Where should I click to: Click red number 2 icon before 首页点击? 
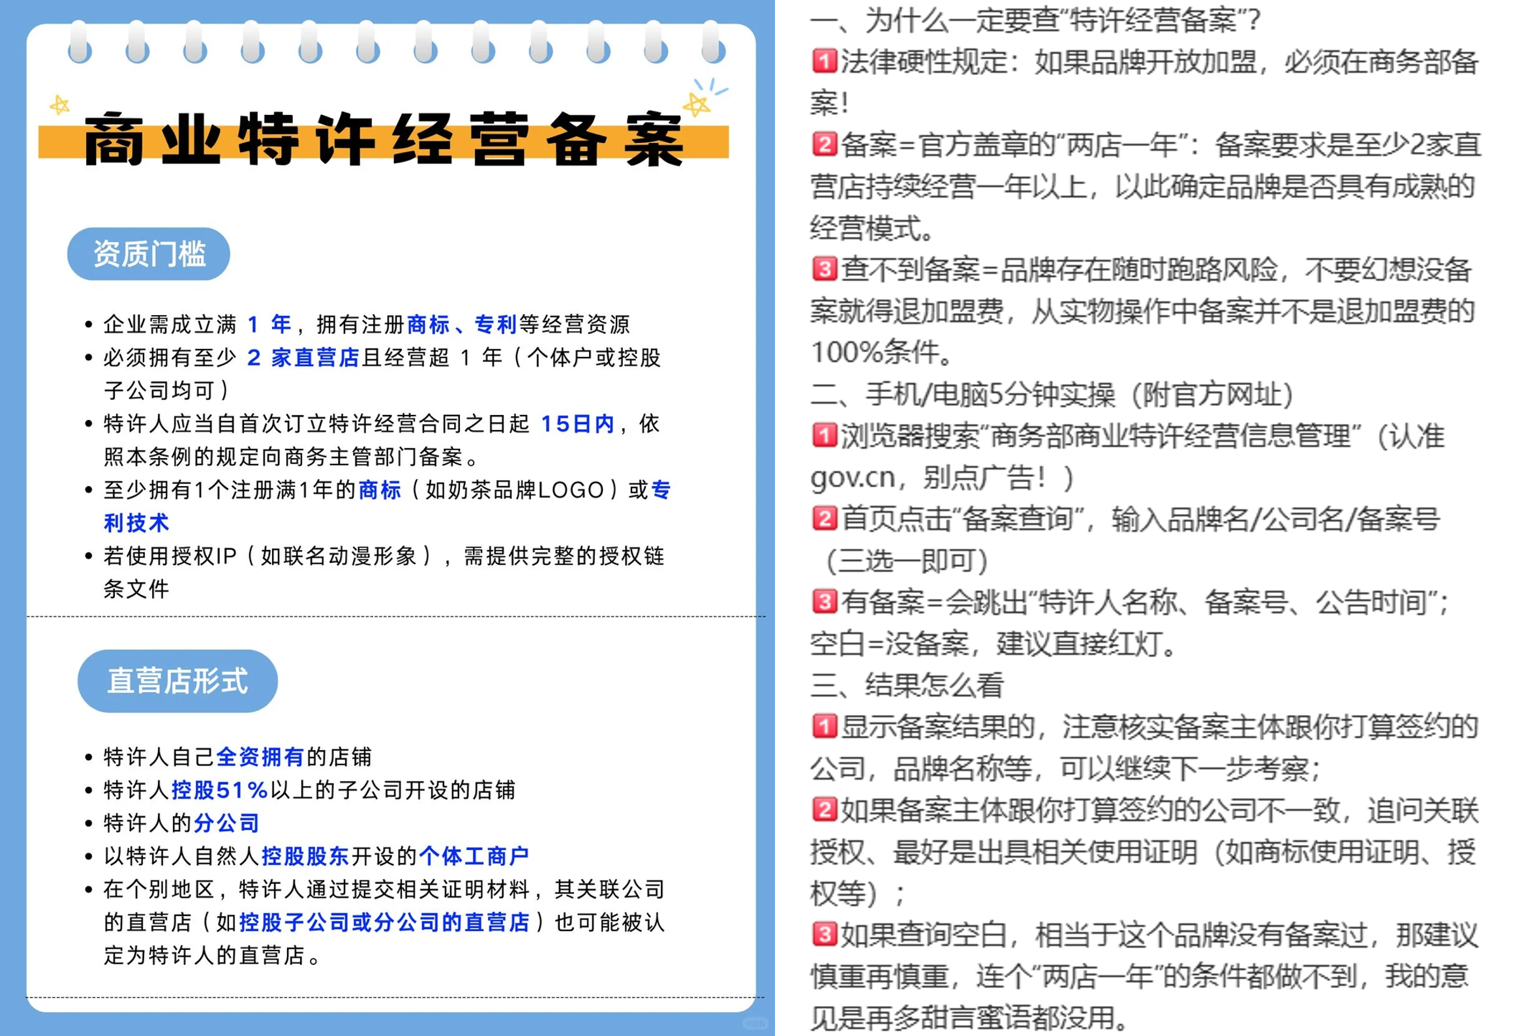click(x=824, y=519)
